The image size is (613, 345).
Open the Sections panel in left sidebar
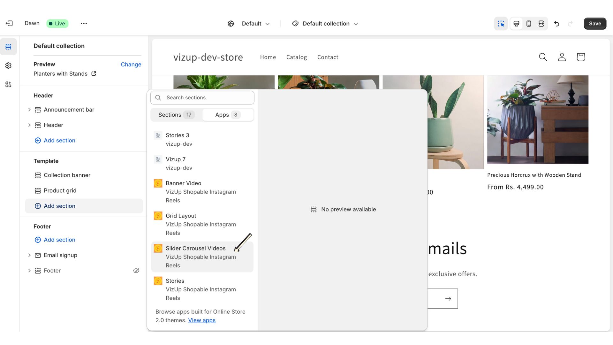point(8,46)
